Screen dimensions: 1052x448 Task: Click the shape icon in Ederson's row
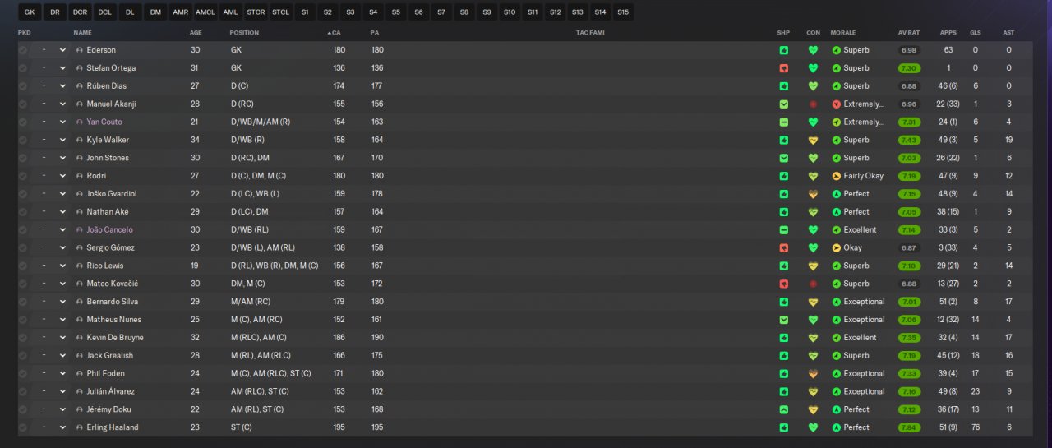coord(783,50)
